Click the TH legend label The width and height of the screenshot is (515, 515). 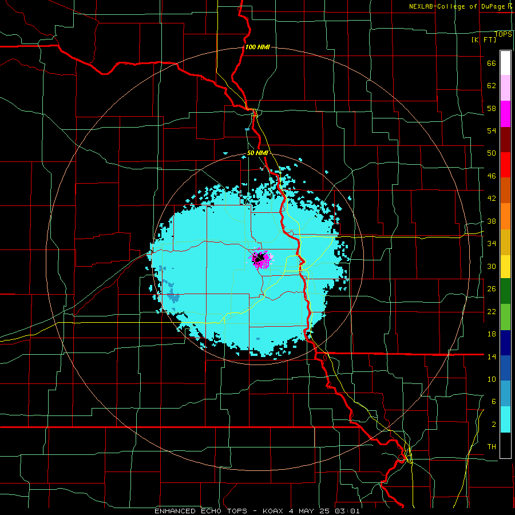coord(492,446)
